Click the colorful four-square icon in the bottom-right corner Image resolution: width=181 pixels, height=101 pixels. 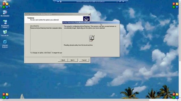coord(175,96)
